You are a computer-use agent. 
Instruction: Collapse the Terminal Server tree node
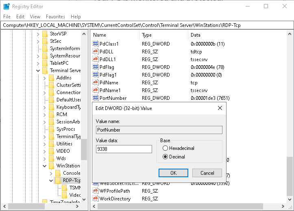[38, 71]
